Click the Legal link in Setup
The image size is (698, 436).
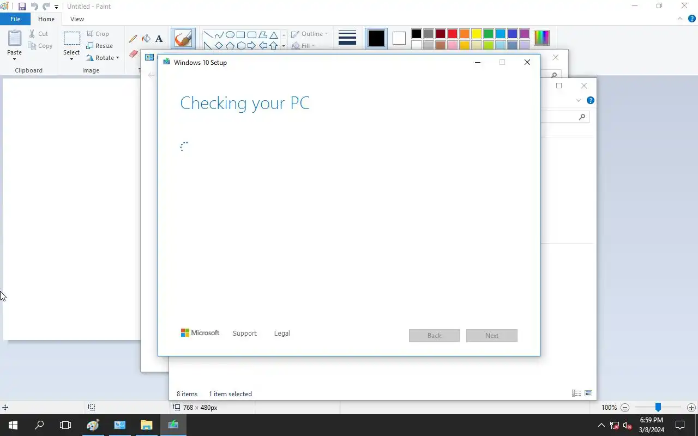pos(282,334)
